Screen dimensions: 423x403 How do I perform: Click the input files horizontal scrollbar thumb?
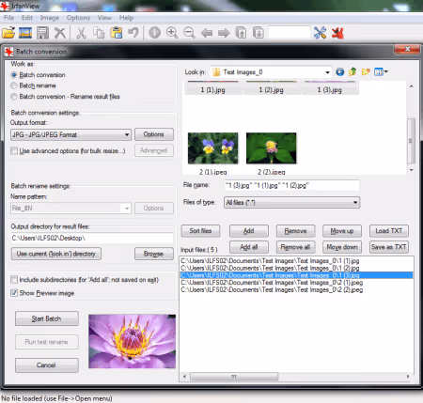(x=234, y=377)
